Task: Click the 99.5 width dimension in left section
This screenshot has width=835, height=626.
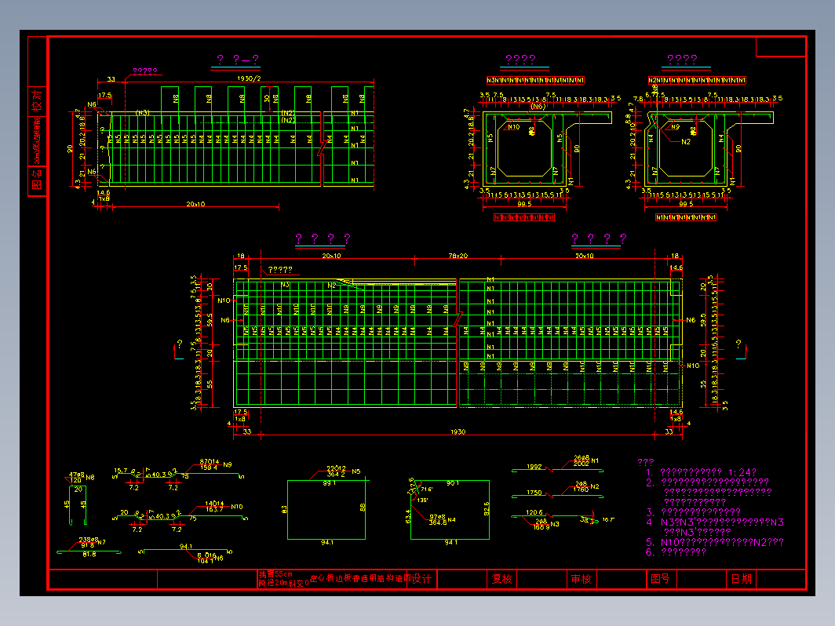Action: 524,204
